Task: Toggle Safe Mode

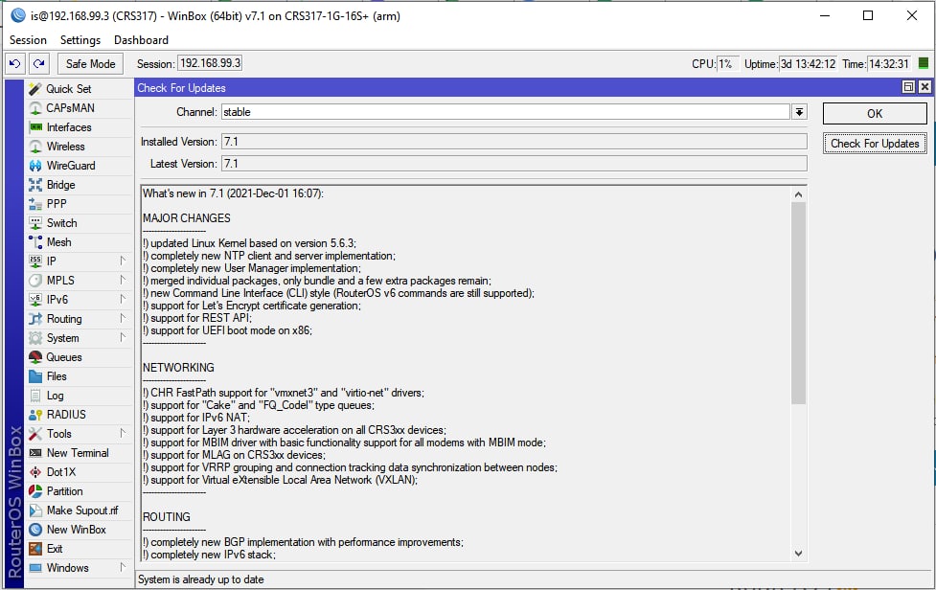Action: coord(91,64)
